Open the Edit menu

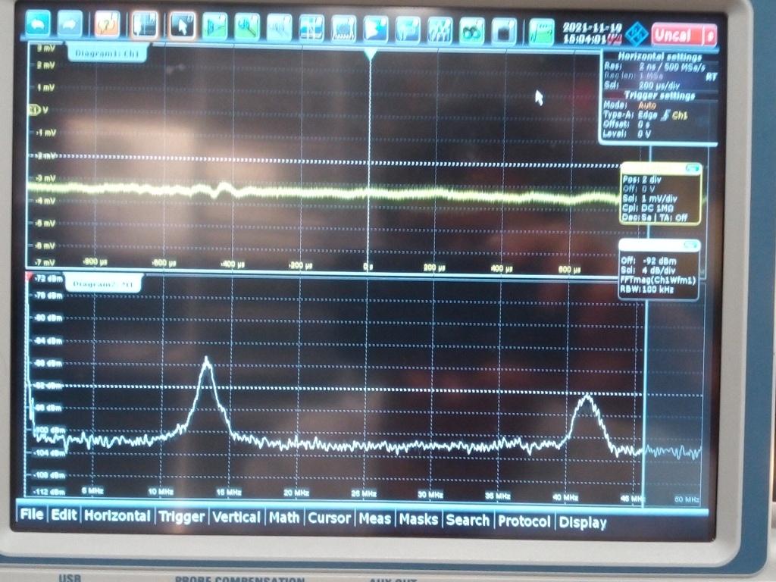[x=64, y=515]
